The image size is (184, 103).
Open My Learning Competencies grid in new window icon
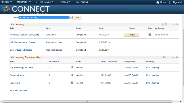click(166, 57)
